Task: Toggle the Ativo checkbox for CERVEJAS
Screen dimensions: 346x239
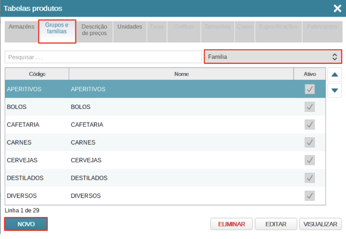Action: 310,160
